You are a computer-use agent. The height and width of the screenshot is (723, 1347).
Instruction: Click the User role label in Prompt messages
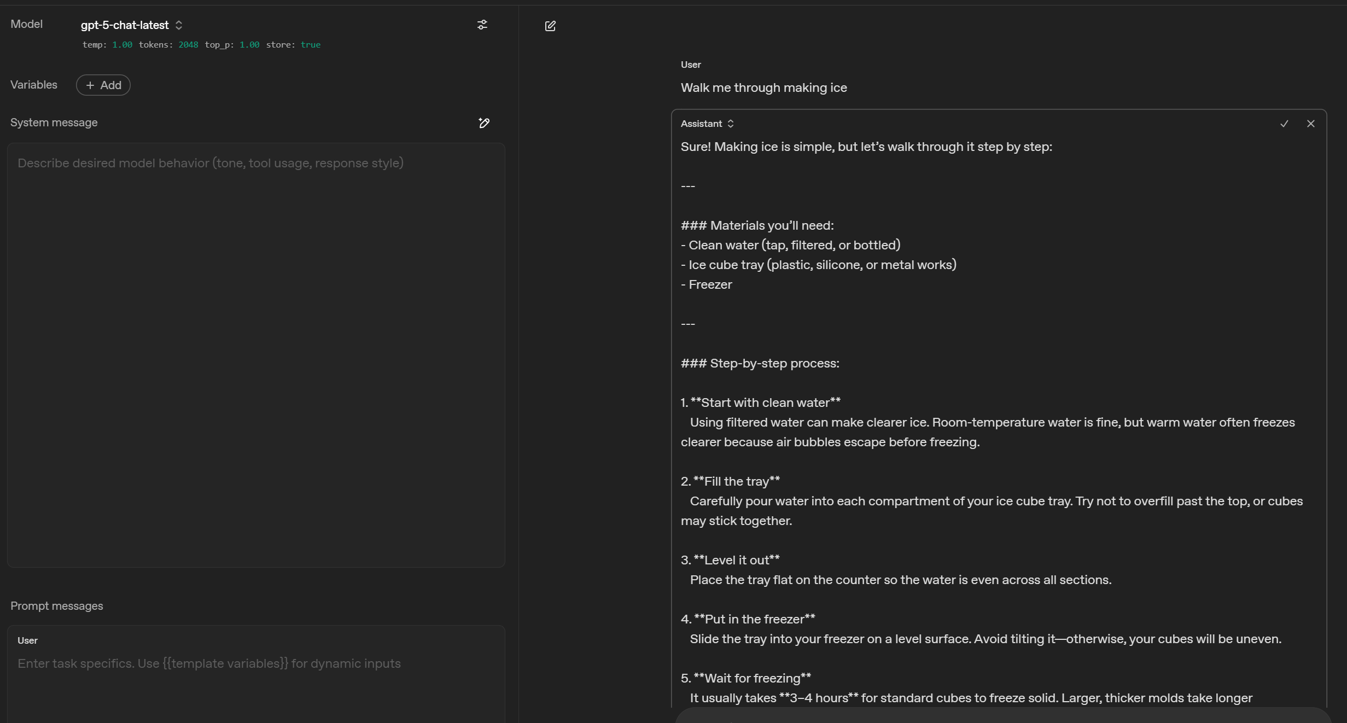tap(27, 640)
